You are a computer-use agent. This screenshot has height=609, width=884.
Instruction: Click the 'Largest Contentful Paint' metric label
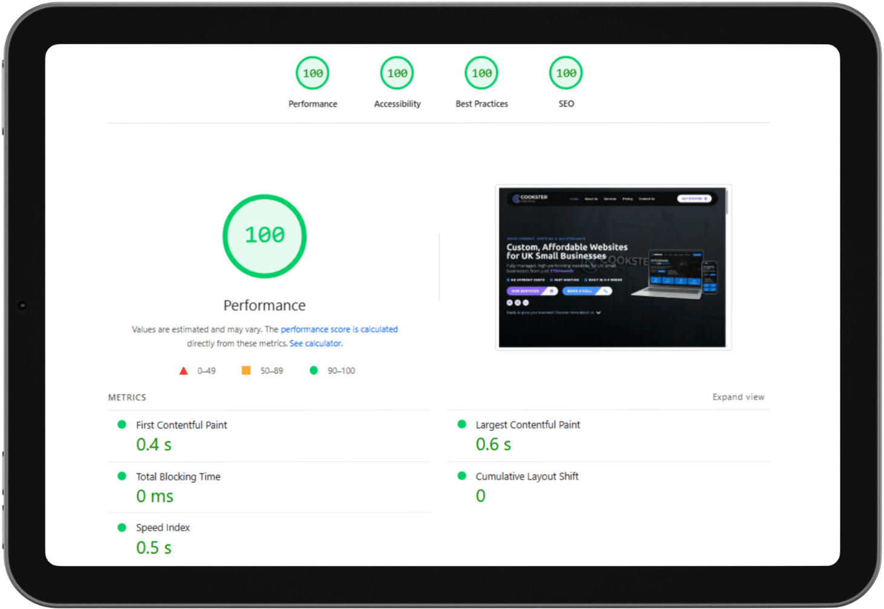click(x=528, y=425)
